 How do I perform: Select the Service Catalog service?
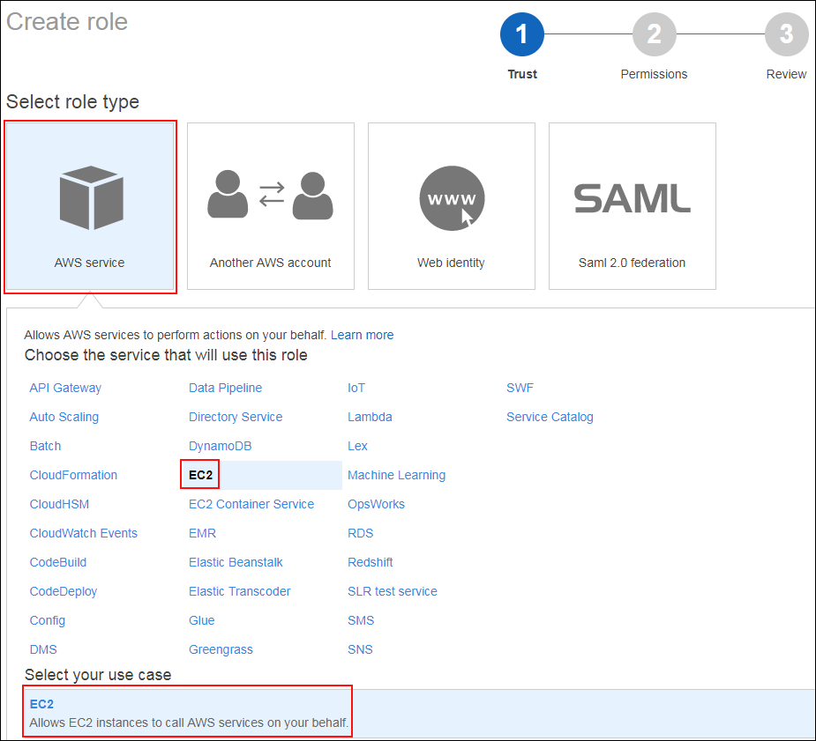point(550,417)
